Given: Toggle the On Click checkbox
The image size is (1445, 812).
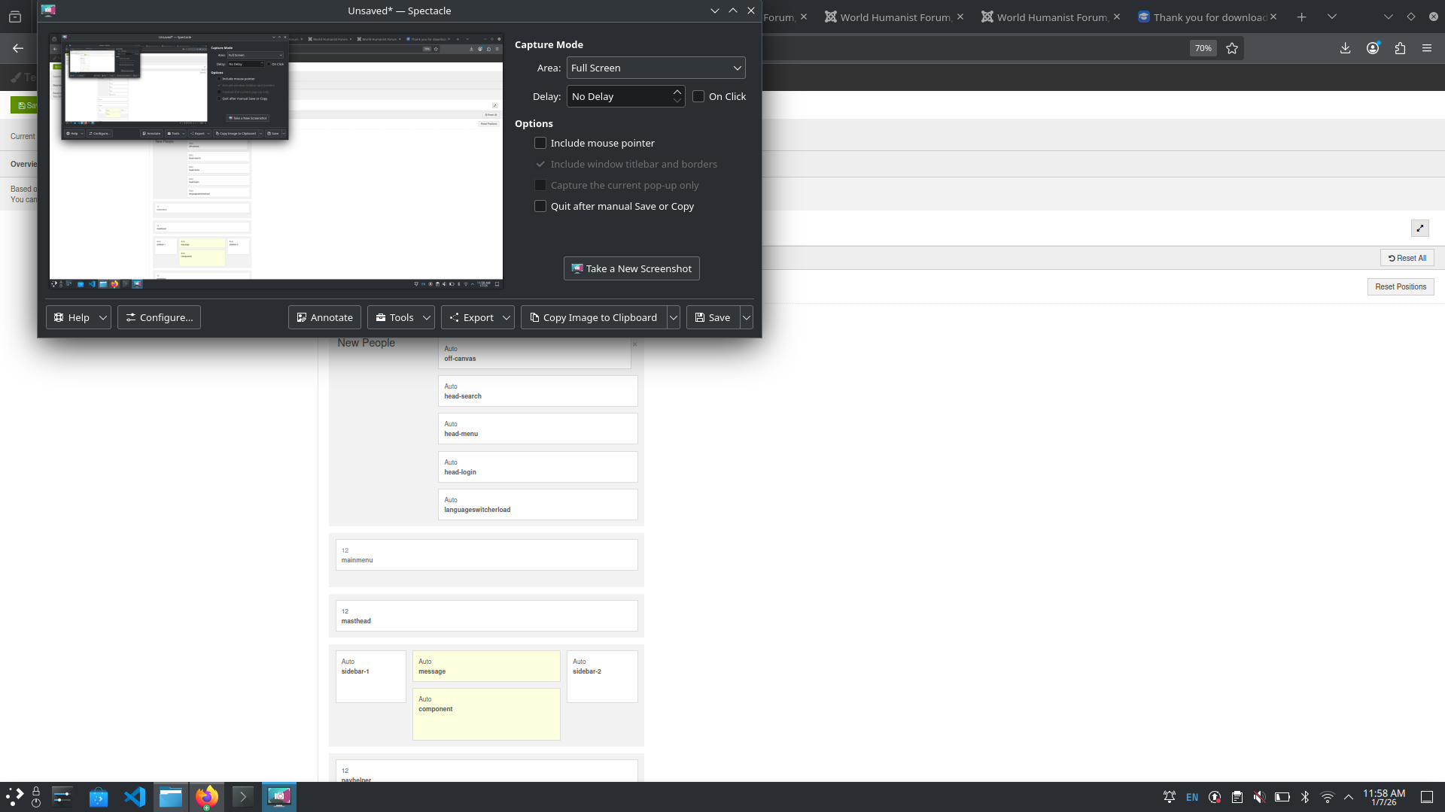Looking at the screenshot, I should 698,96.
